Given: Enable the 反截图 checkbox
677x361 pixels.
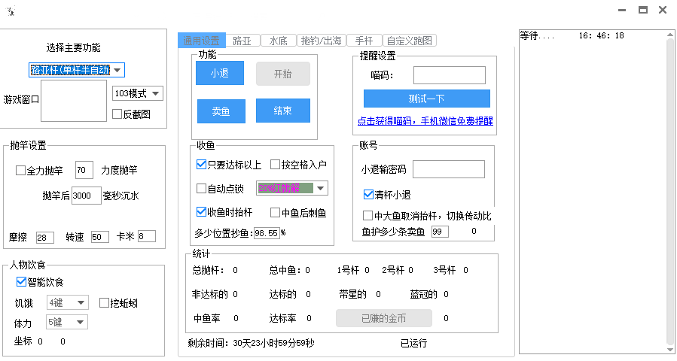Looking at the screenshot, I should pyautogui.click(x=117, y=114).
